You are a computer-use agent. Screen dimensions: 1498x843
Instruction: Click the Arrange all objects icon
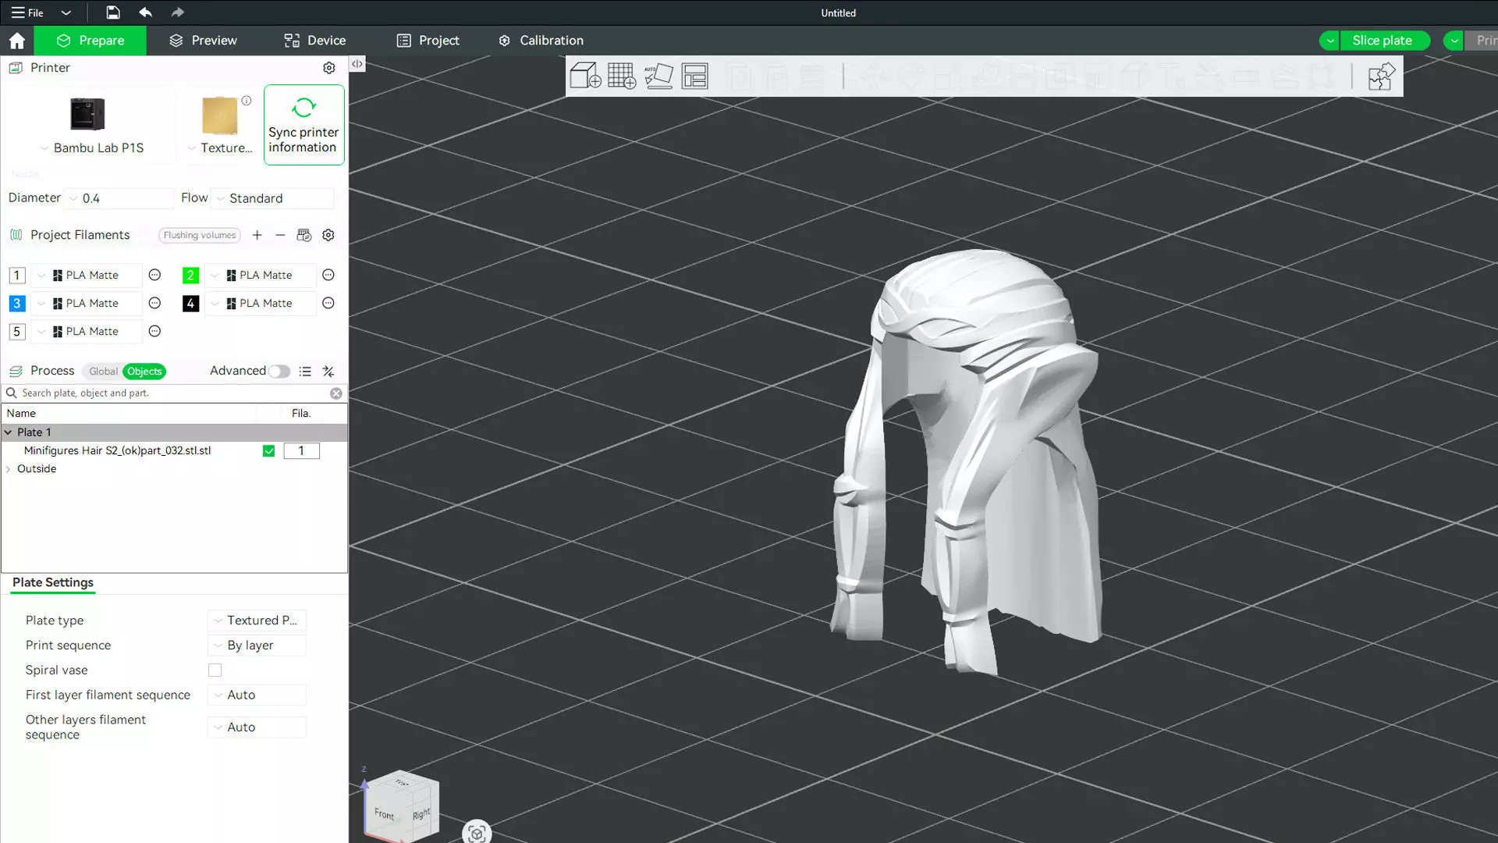[x=694, y=76]
